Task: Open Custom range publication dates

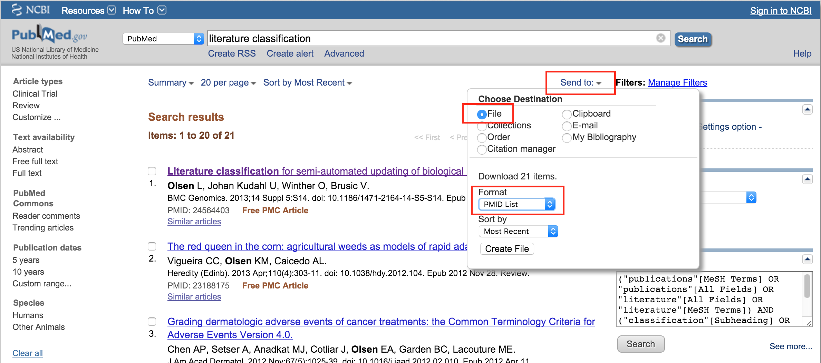Action: pyautogui.click(x=42, y=284)
